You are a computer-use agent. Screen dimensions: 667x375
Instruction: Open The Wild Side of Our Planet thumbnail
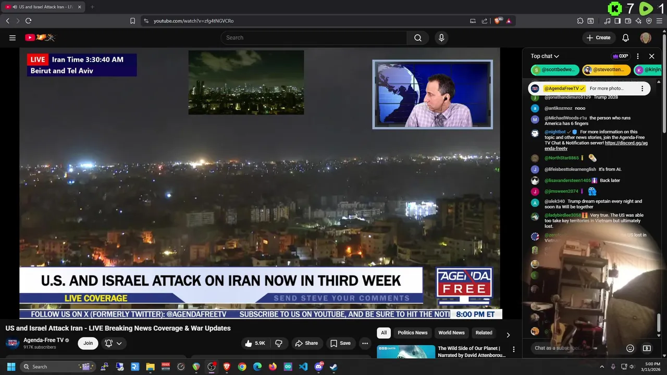coord(406,352)
